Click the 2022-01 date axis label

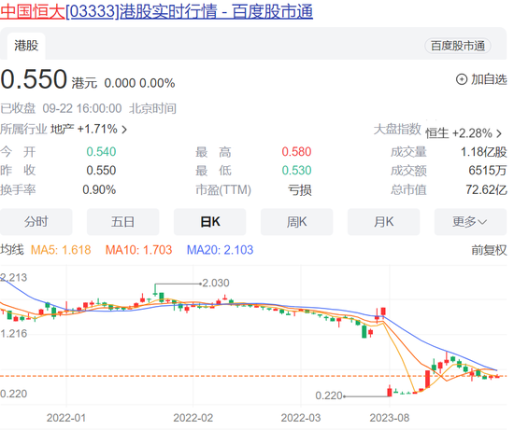pyautogui.click(x=66, y=418)
